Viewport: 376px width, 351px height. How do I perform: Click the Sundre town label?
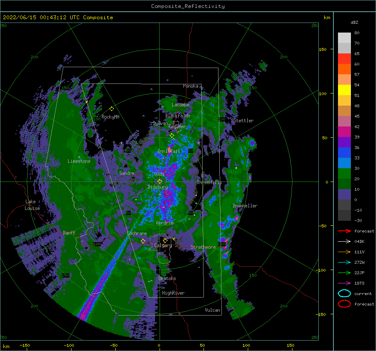pyautogui.click(x=127, y=173)
